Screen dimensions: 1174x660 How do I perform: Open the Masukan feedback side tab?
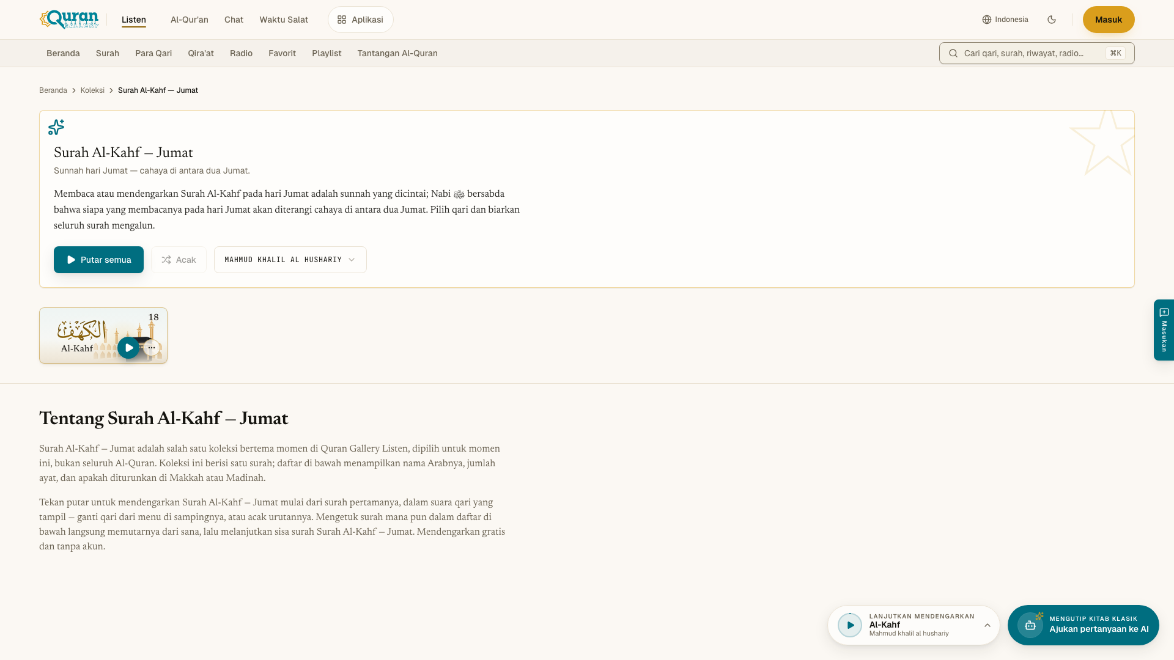pyautogui.click(x=1164, y=330)
